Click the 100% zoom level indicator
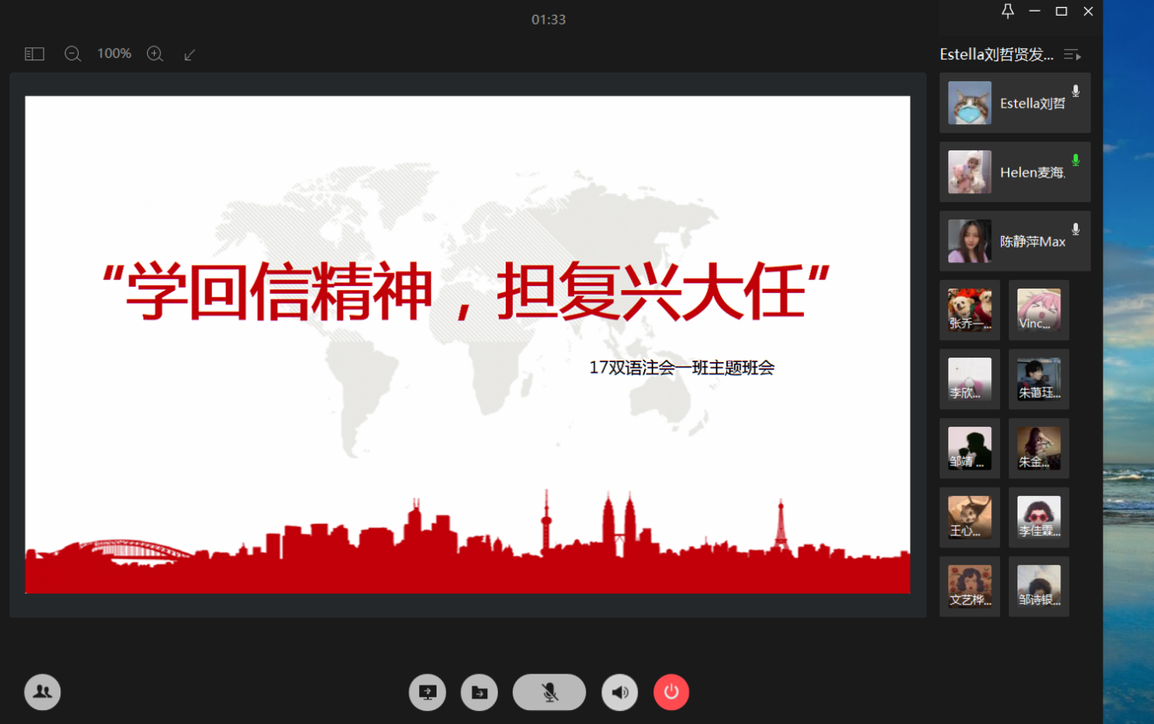 pos(114,54)
